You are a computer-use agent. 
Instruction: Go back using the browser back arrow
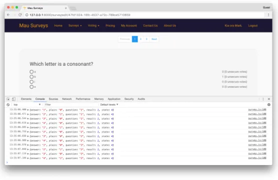pos(8,15)
